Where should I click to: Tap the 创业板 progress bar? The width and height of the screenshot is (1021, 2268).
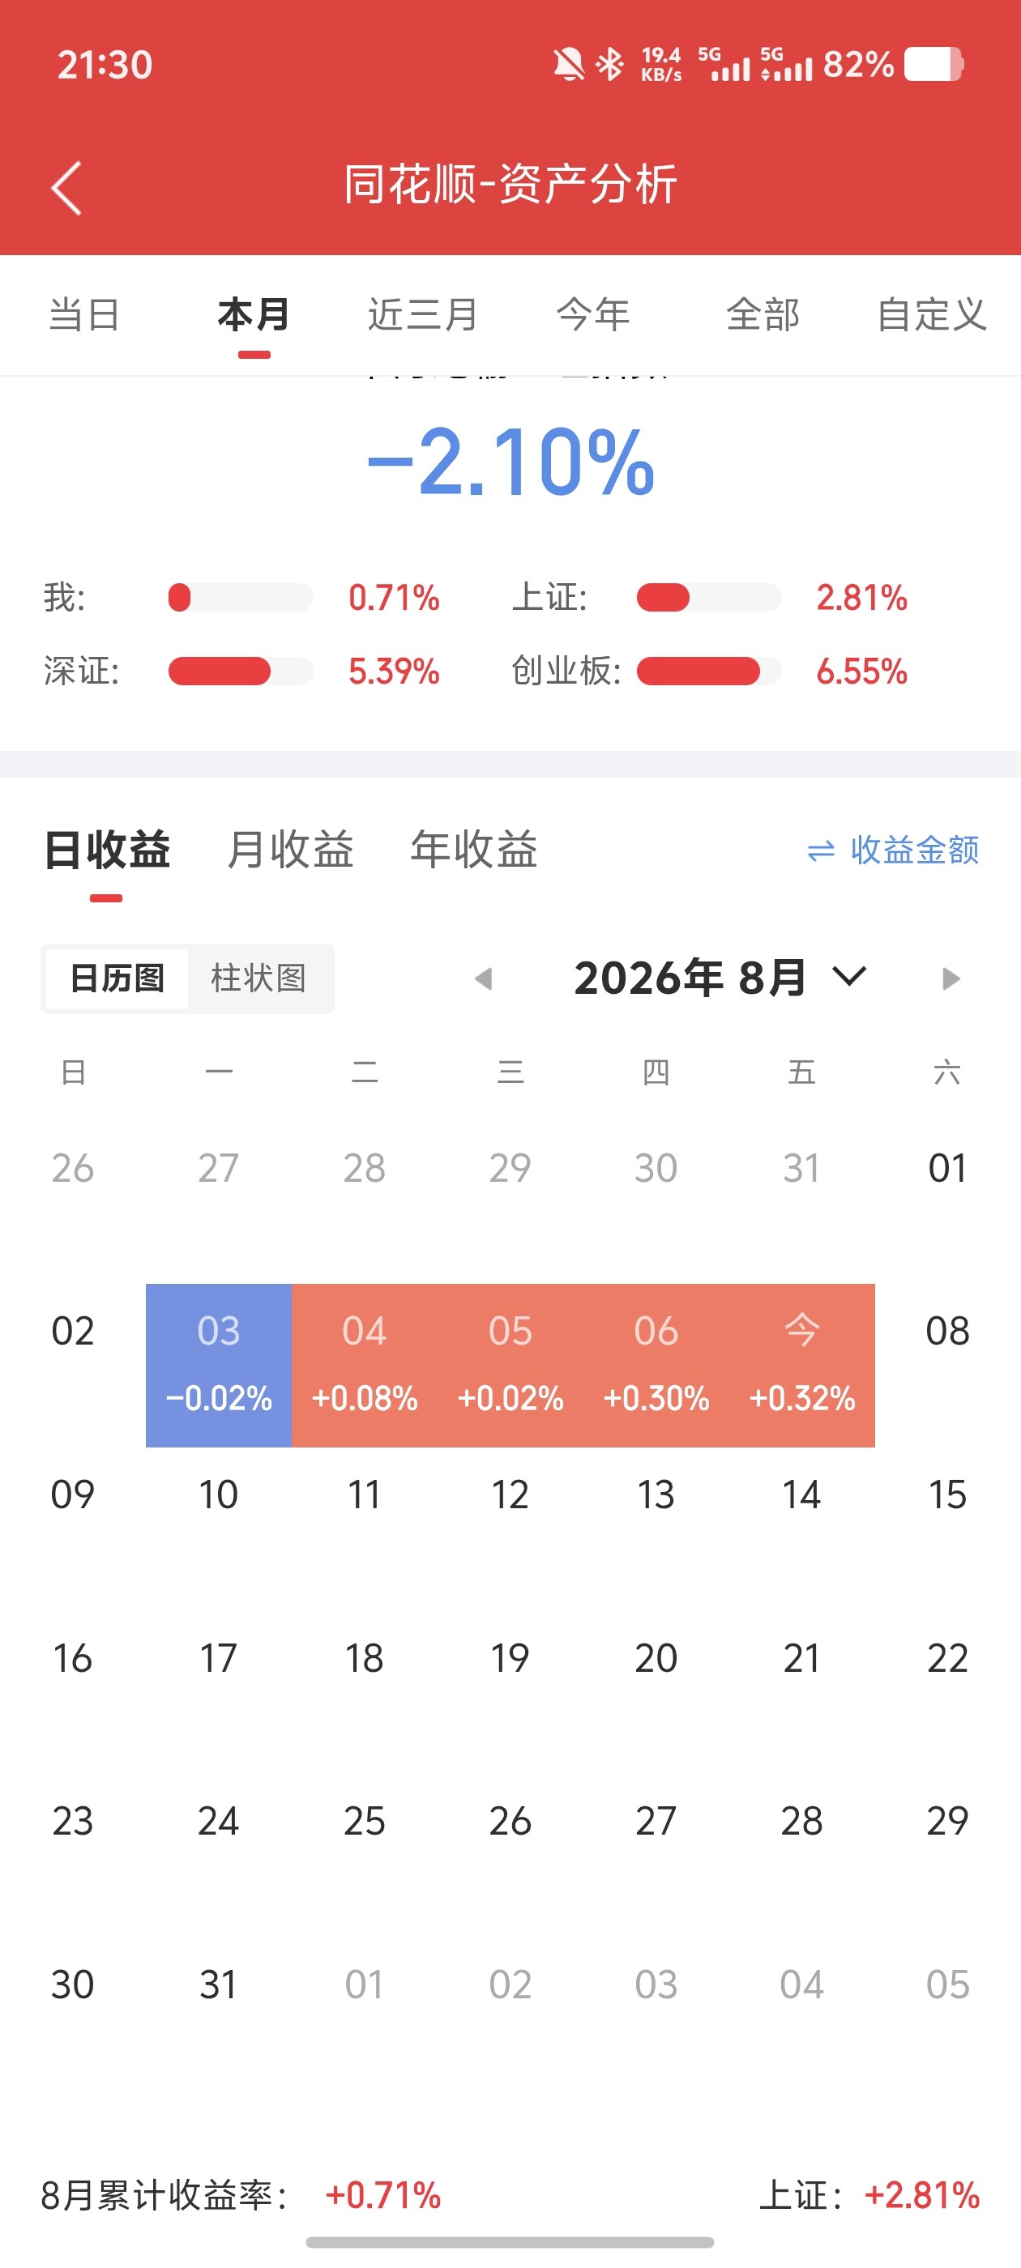click(x=709, y=671)
